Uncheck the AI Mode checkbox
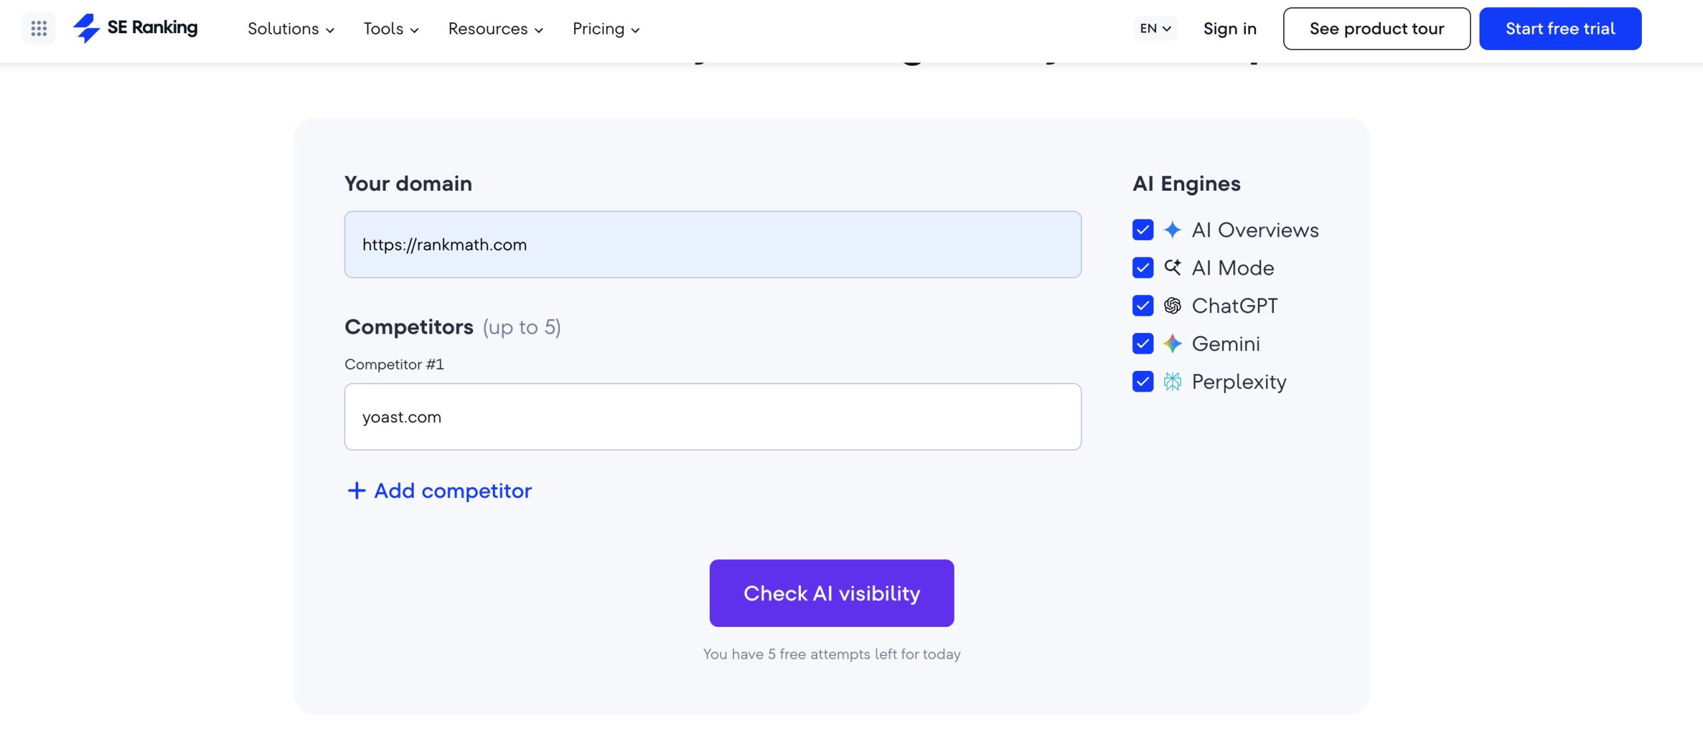1703x746 pixels. (x=1143, y=268)
